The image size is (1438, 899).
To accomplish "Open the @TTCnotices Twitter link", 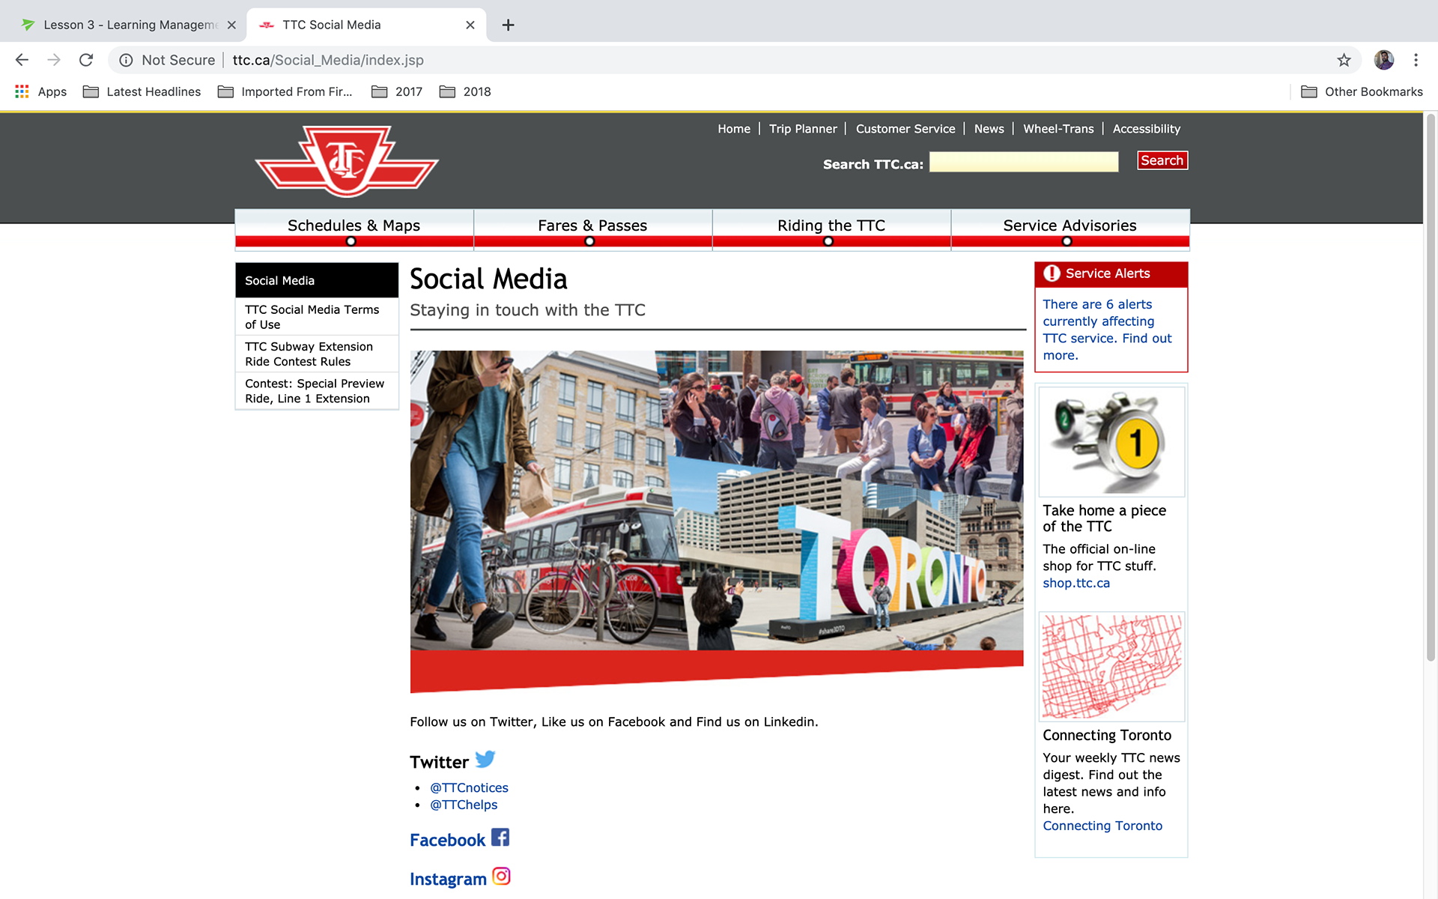I will (x=469, y=787).
